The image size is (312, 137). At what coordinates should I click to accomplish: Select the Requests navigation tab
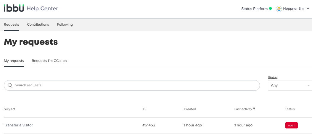11,24
